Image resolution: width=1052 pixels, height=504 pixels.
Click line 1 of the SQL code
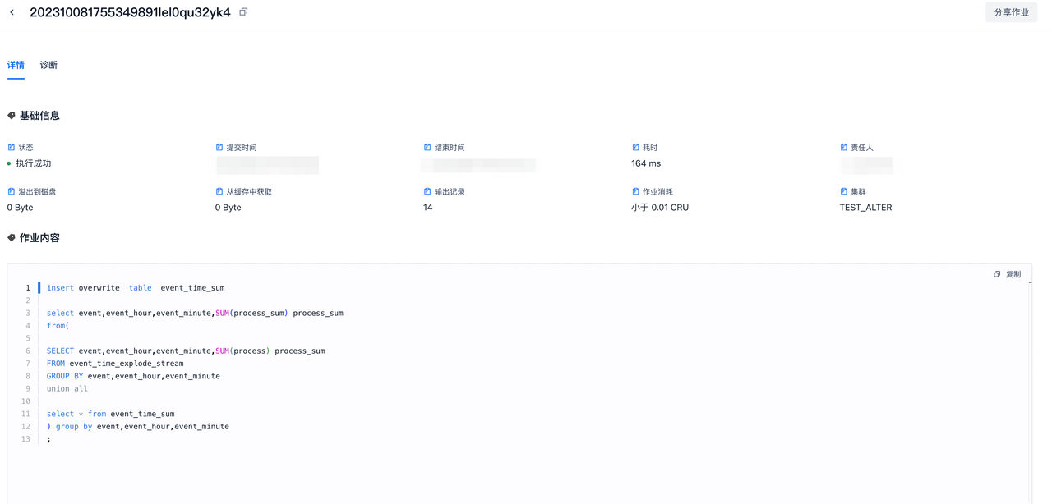coord(136,288)
